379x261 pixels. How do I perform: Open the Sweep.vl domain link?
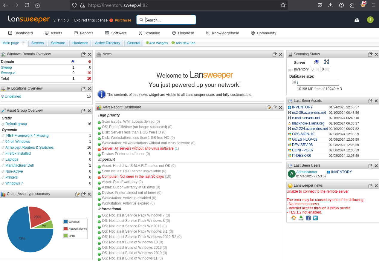click(x=8, y=73)
